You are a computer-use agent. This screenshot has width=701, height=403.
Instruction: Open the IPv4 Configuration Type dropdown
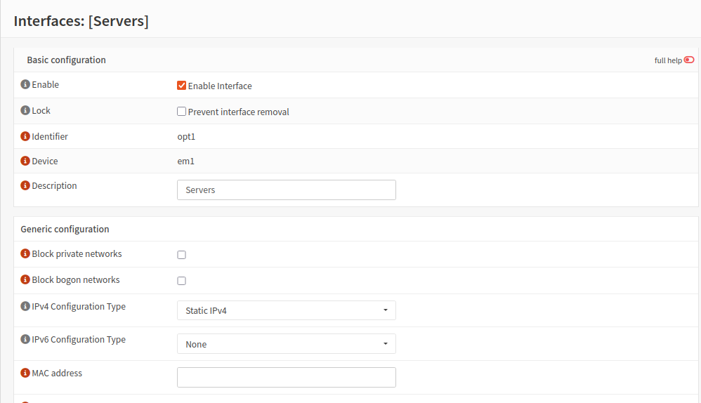point(286,310)
